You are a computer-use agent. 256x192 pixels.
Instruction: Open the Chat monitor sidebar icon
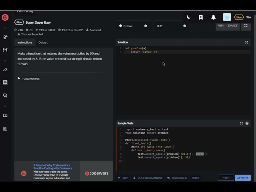click(x=5, y=82)
